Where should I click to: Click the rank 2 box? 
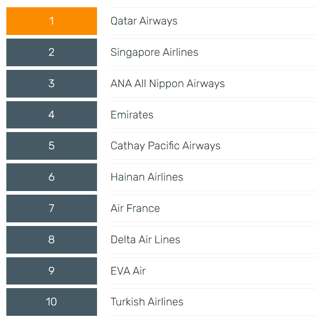click(52, 52)
